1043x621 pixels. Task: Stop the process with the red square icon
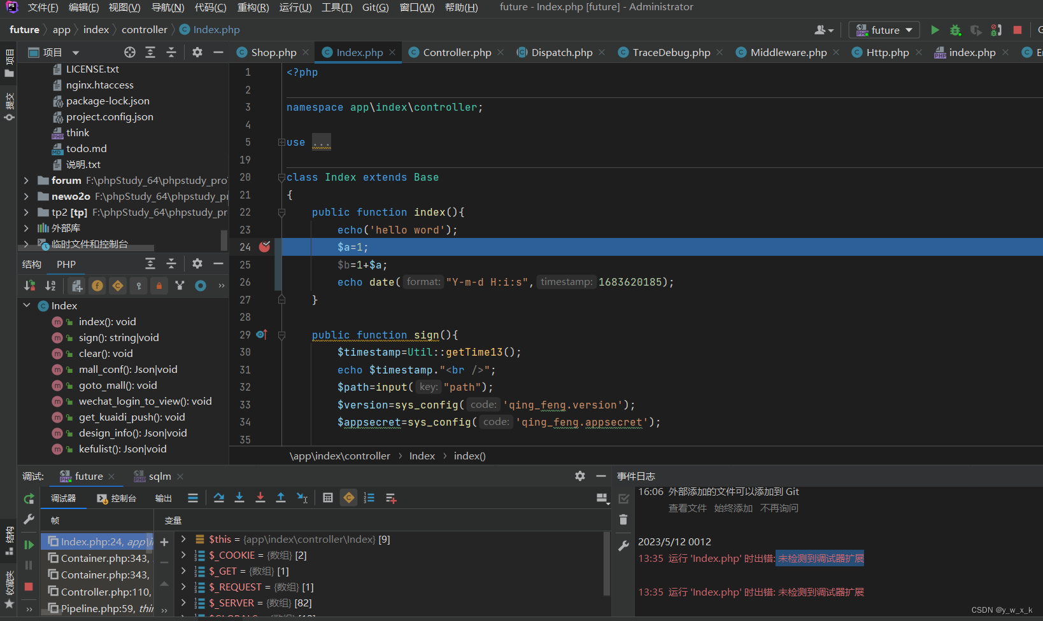coord(1017,30)
